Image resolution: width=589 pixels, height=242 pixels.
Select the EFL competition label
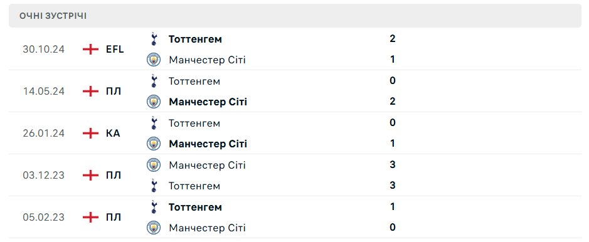[x=115, y=49]
